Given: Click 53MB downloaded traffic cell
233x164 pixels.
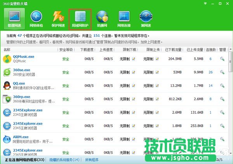Looking at the screenshot, I should [177, 72].
